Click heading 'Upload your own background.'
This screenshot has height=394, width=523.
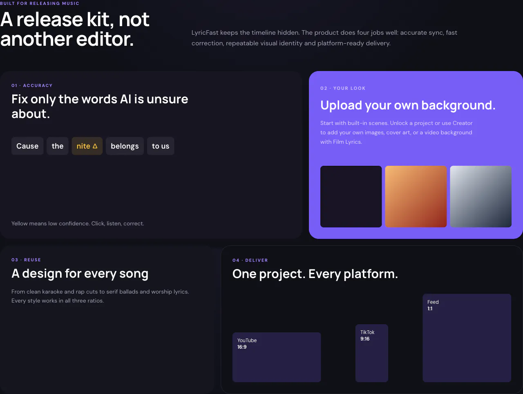(408, 105)
